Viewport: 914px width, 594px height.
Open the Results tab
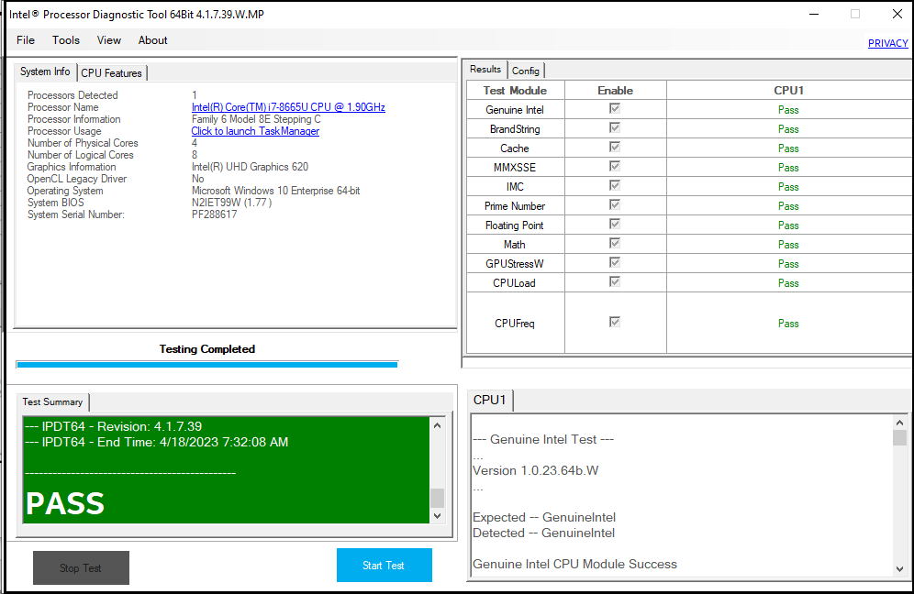[485, 70]
